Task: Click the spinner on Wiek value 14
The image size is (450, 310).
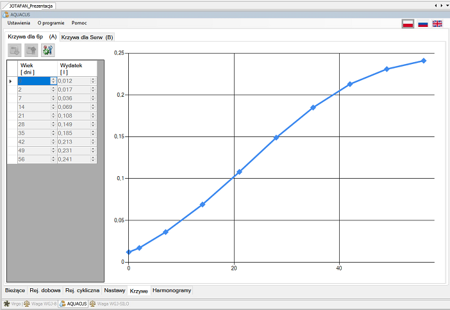Action: coord(53,108)
